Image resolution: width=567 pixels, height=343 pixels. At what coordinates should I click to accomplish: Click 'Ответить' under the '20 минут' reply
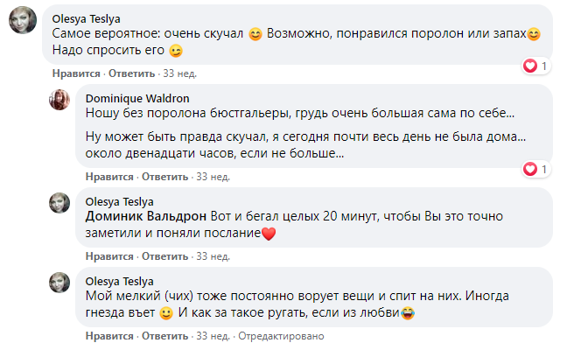point(164,256)
